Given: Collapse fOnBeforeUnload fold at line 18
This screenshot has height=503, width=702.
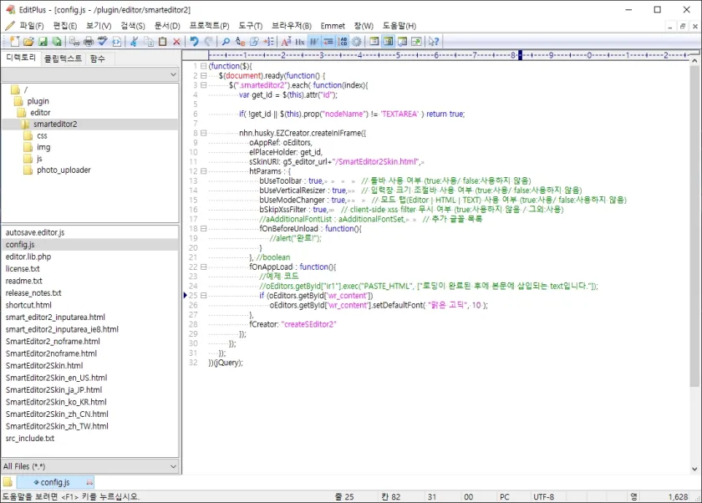Looking at the screenshot, I should pos(204,228).
